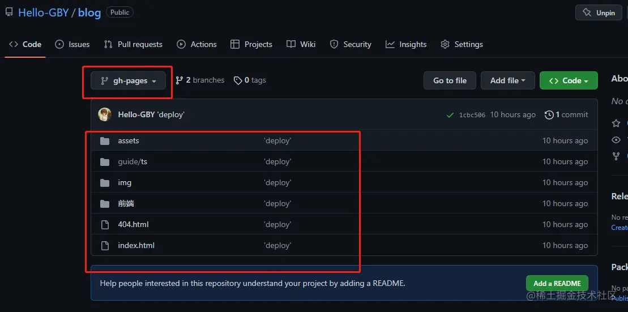
Task: Open the latest commit message 'deploy'
Action: 171,115
